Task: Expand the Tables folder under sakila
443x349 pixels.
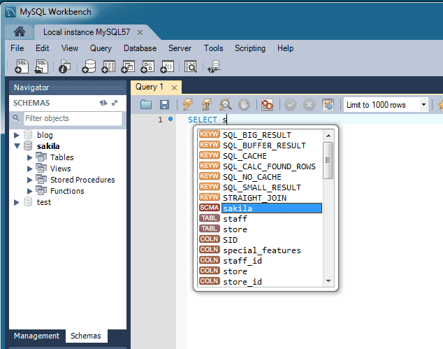Action: [30, 157]
